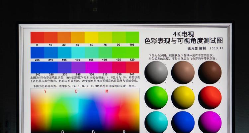Click the hue number label "345"
The height and width of the screenshot is (133, 249).
(132, 74)
